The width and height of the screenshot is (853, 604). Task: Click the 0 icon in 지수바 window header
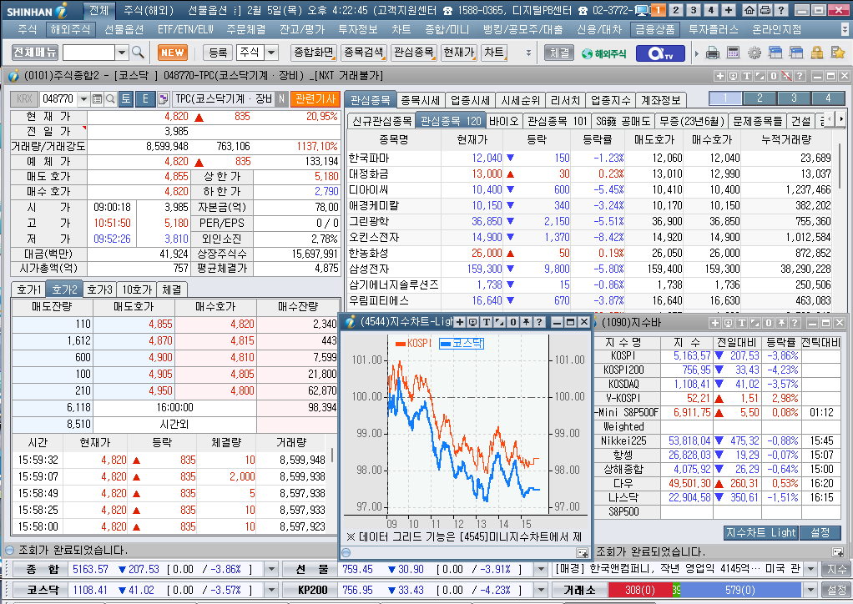pos(768,323)
